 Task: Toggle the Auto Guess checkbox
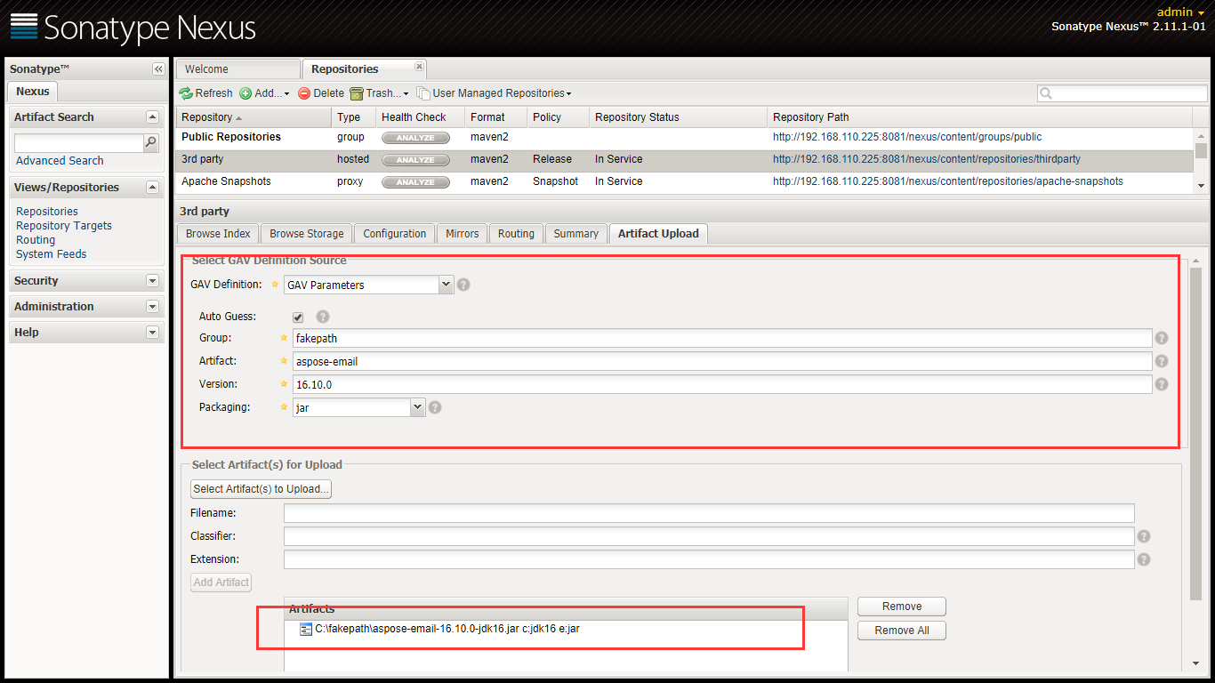pyautogui.click(x=298, y=317)
